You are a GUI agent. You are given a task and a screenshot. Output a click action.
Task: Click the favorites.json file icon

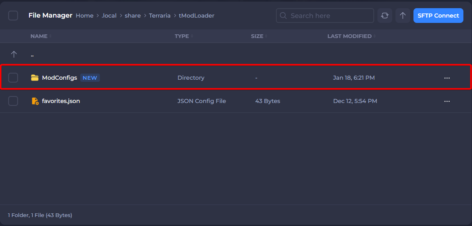(35, 101)
